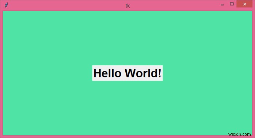Minimize the tk window
Image resolution: width=255 pixels, height=138 pixels.
pyautogui.click(x=222, y=5)
